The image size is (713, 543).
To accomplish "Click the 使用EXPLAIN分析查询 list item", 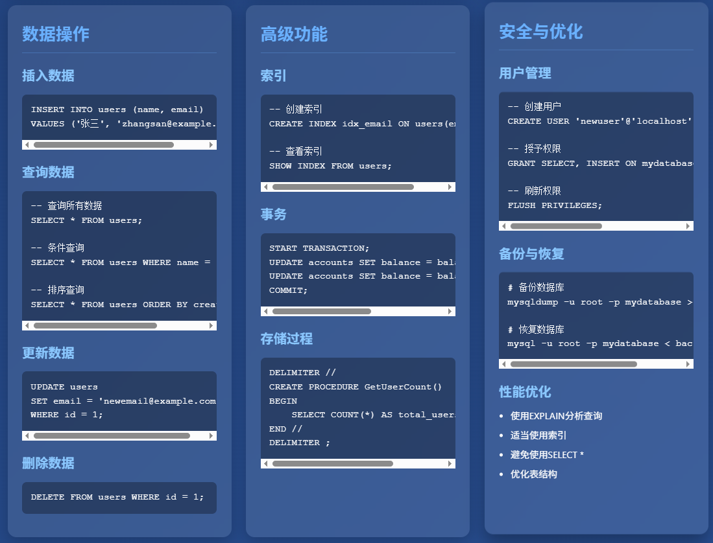I will (x=557, y=415).
